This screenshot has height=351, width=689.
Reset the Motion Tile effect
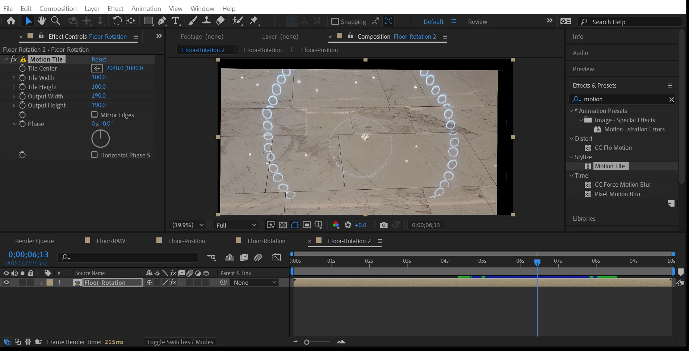tap(98, 59)
